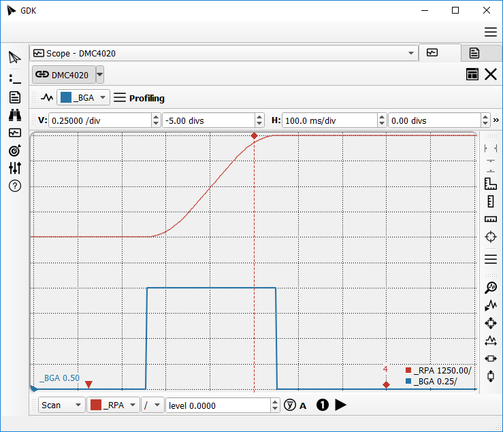Viewport: 503px width, 432px height.
Task: Click the trigger level 0.0000 input field
Action: pyautogui.click(x=218, y=405)
